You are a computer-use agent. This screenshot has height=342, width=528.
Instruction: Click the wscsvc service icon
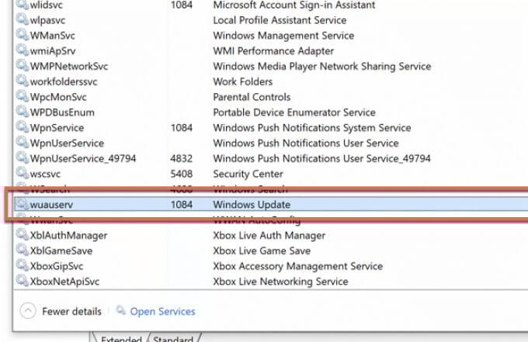[x=22, y=174]
